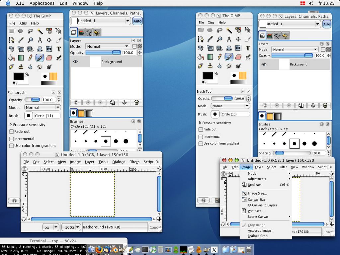Select the Eraser tool in the right GIMP toolbox
This screenshot has width=340, height=255.
[x=238, y=57]
